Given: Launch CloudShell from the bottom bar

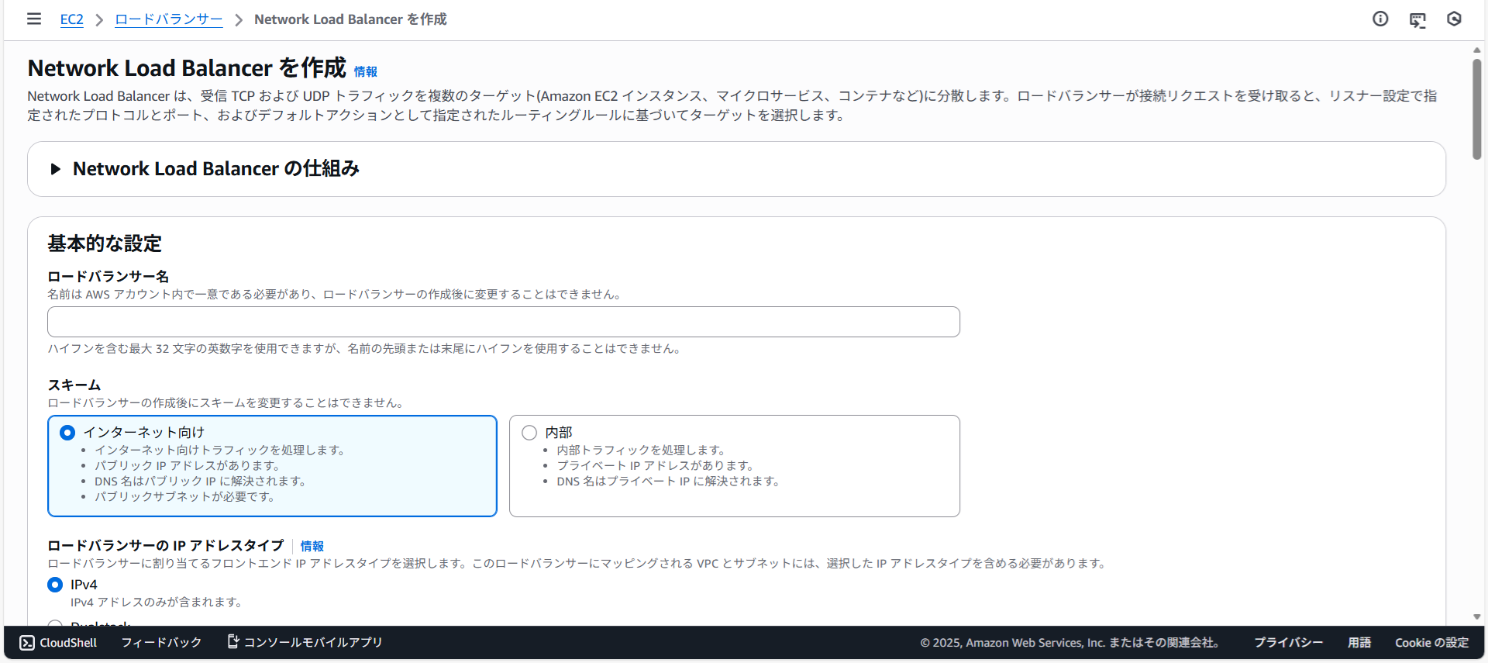Looking at the screenshot, I should 58,642.
